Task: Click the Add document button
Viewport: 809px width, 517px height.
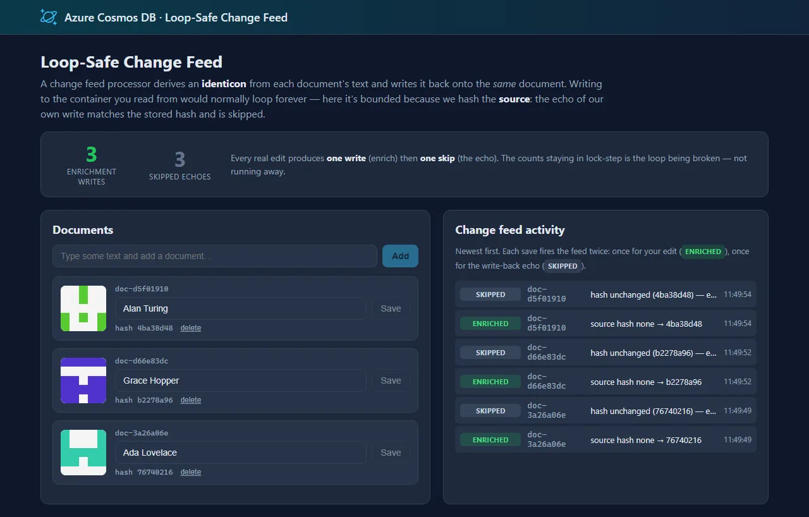Action: tap(400, 256)
